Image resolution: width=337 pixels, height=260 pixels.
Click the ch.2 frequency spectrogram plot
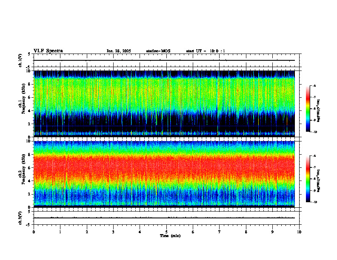point(164,174)
